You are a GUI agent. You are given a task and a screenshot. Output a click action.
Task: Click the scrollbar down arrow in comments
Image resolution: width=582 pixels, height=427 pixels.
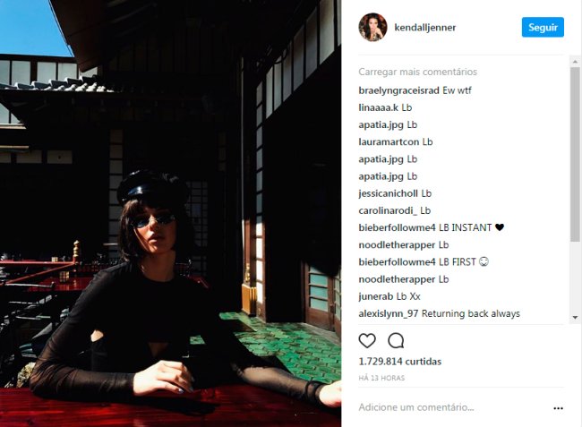575,317
